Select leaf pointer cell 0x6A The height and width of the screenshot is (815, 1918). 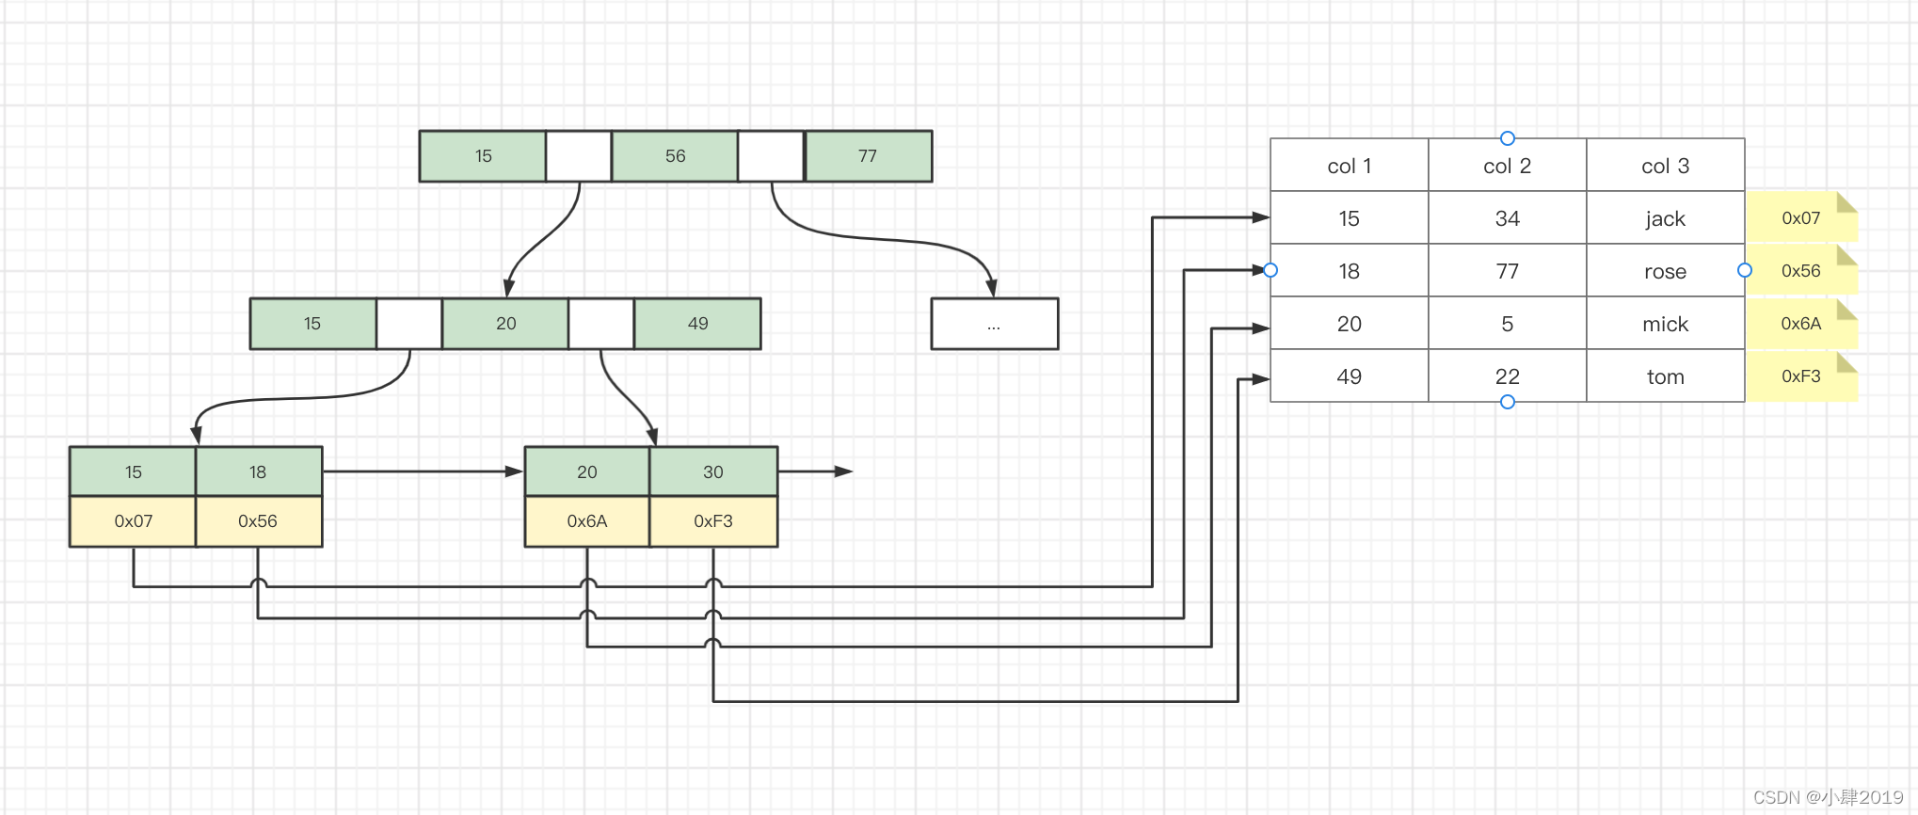[x=587, y=521]
